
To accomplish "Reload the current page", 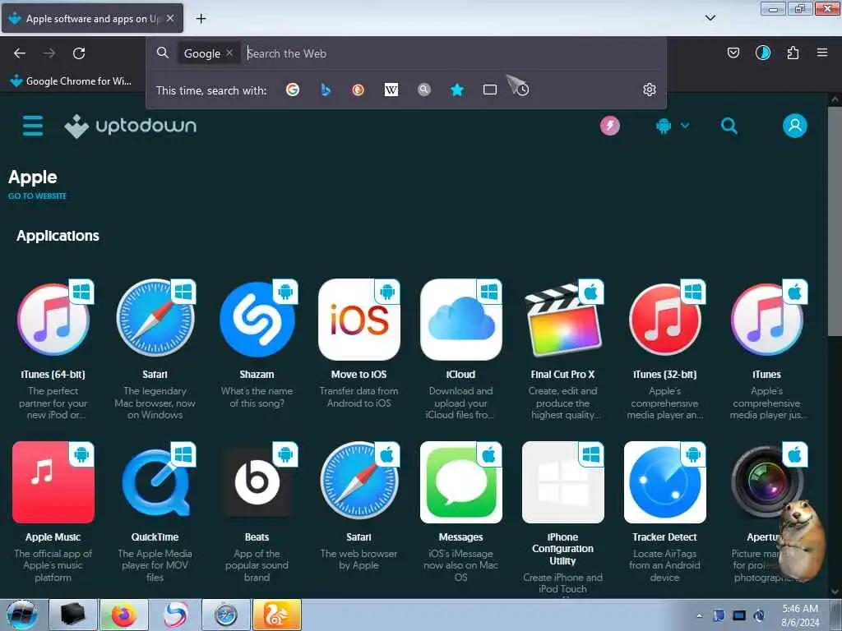I will point(79,53).
